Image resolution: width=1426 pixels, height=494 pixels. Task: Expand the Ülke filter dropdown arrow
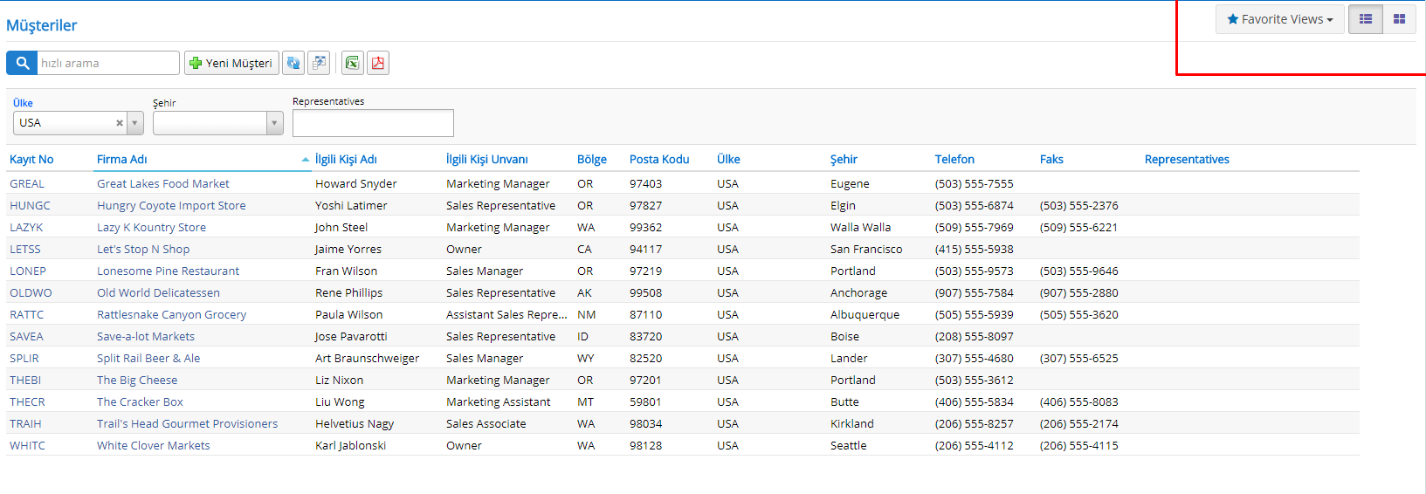135,123
